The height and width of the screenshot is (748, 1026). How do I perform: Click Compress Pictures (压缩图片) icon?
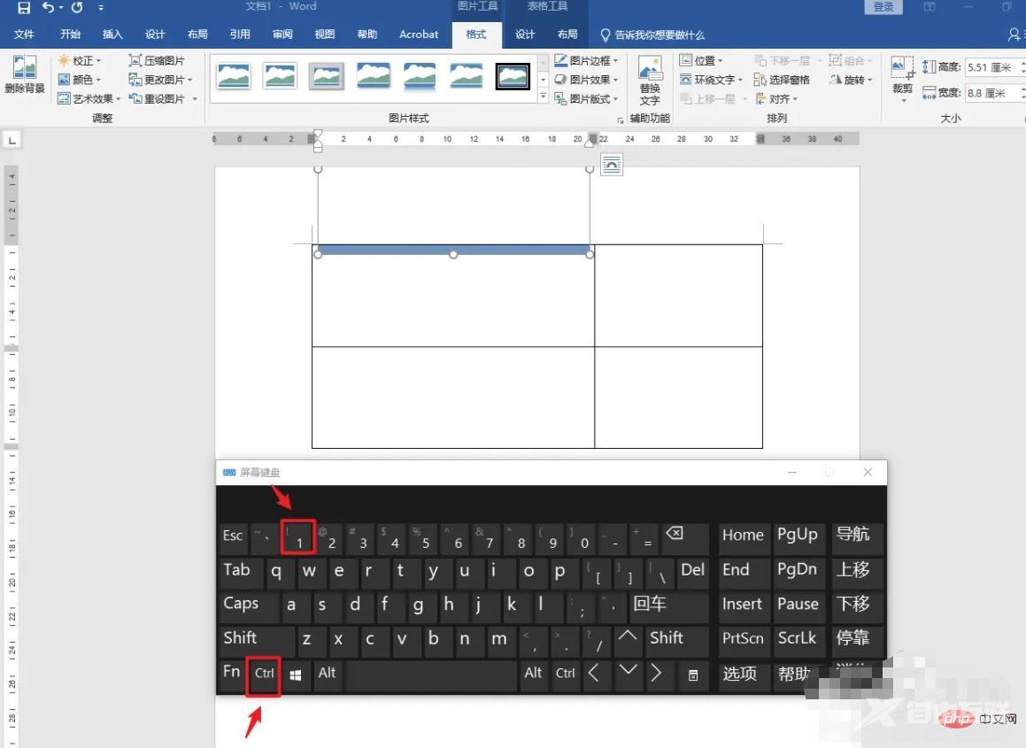[135, 60]
